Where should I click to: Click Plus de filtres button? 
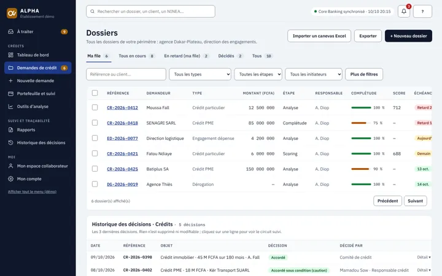click(x=364, y=74)
